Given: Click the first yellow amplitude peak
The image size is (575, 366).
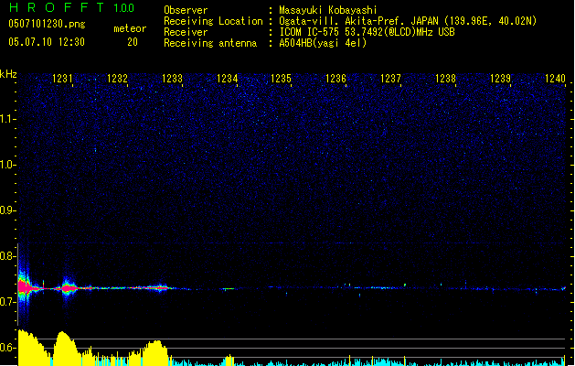Looking at the screenshot, I should pos(33,348).
